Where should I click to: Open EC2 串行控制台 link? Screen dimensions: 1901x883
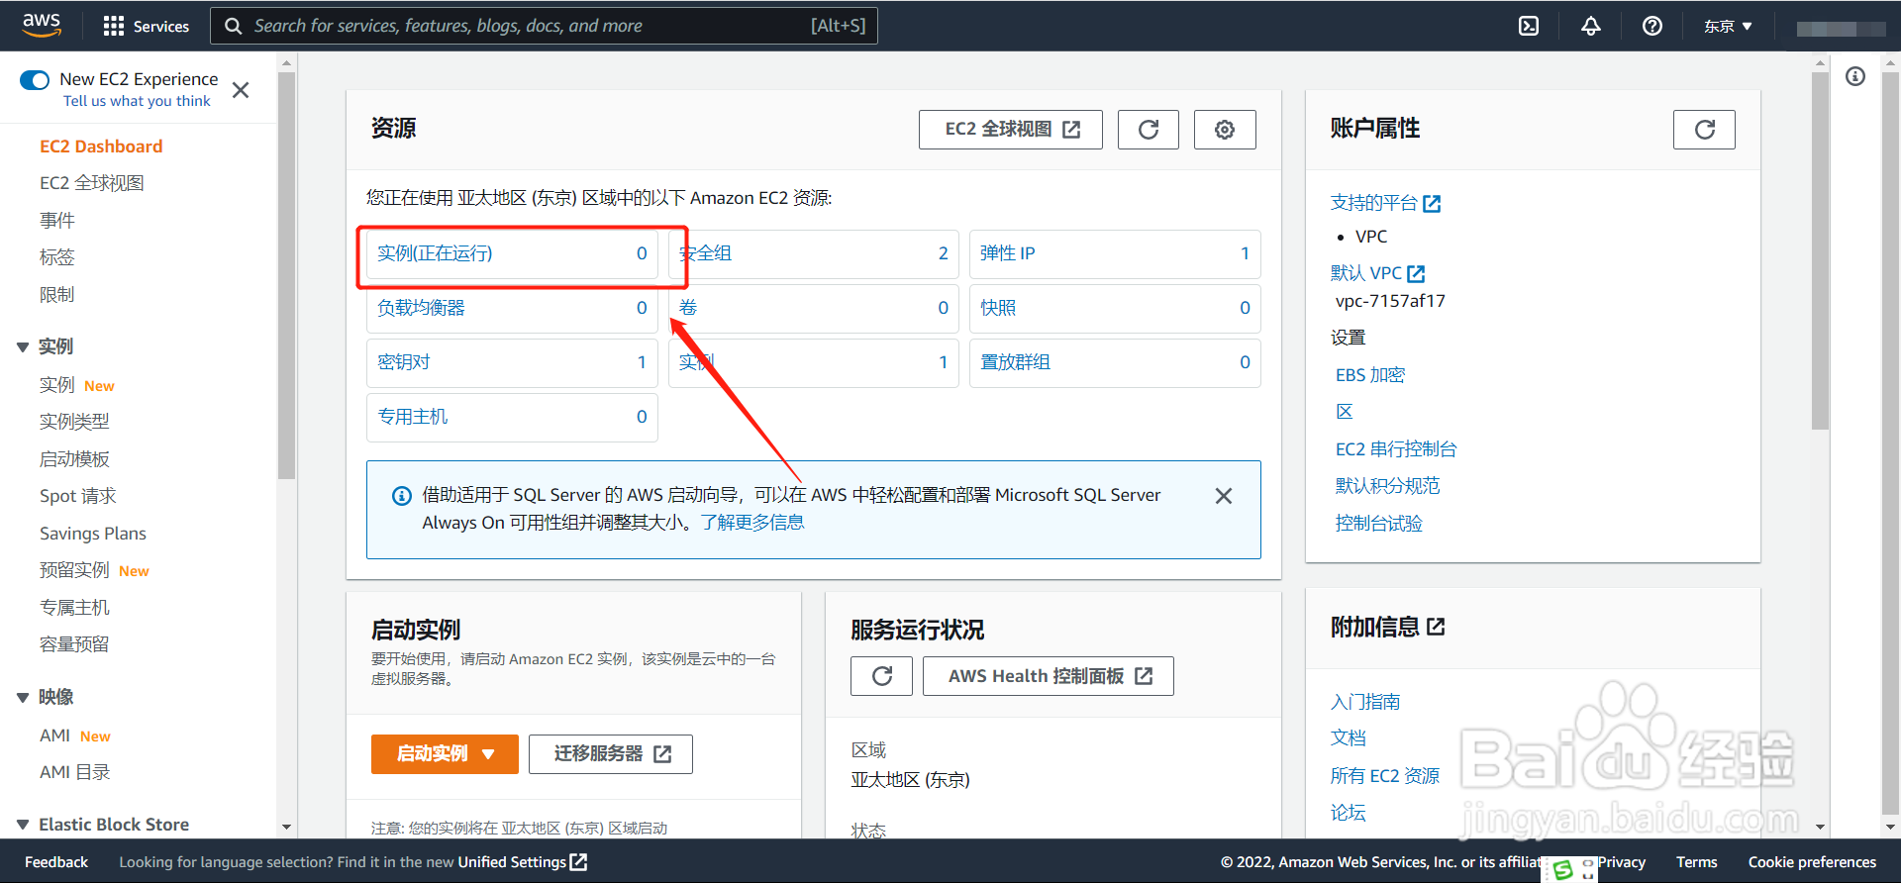pos(1396,449)
